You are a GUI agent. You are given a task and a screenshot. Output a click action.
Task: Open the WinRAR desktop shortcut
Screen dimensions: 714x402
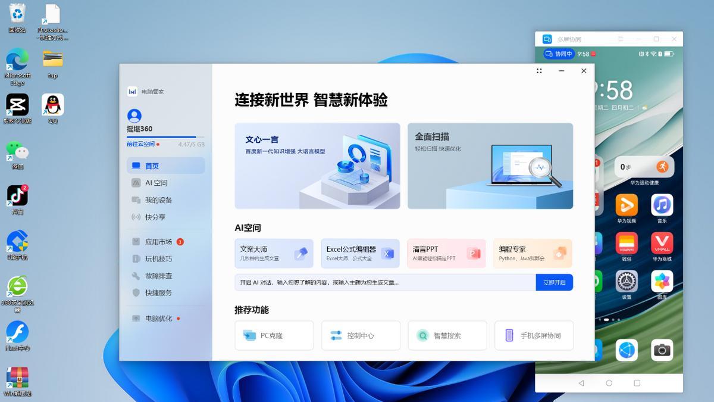point(17,381)
